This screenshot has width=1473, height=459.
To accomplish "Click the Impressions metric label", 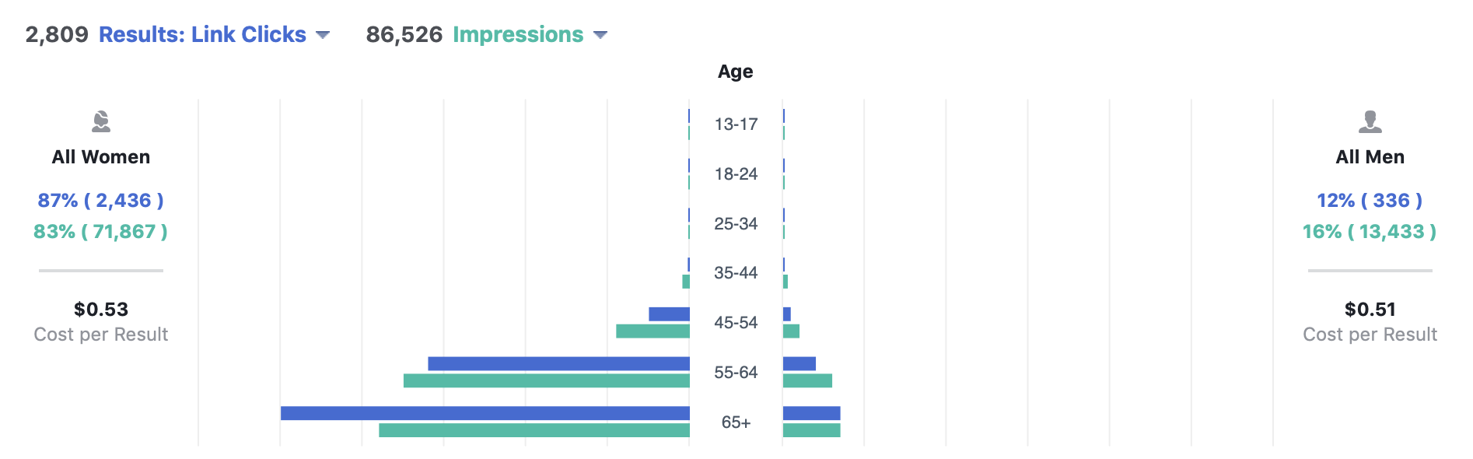I will point(518,35).
